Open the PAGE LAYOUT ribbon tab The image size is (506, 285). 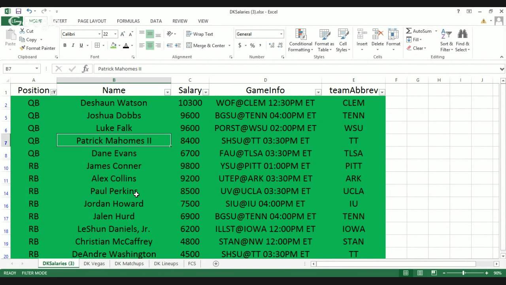[x=92, y=21]
